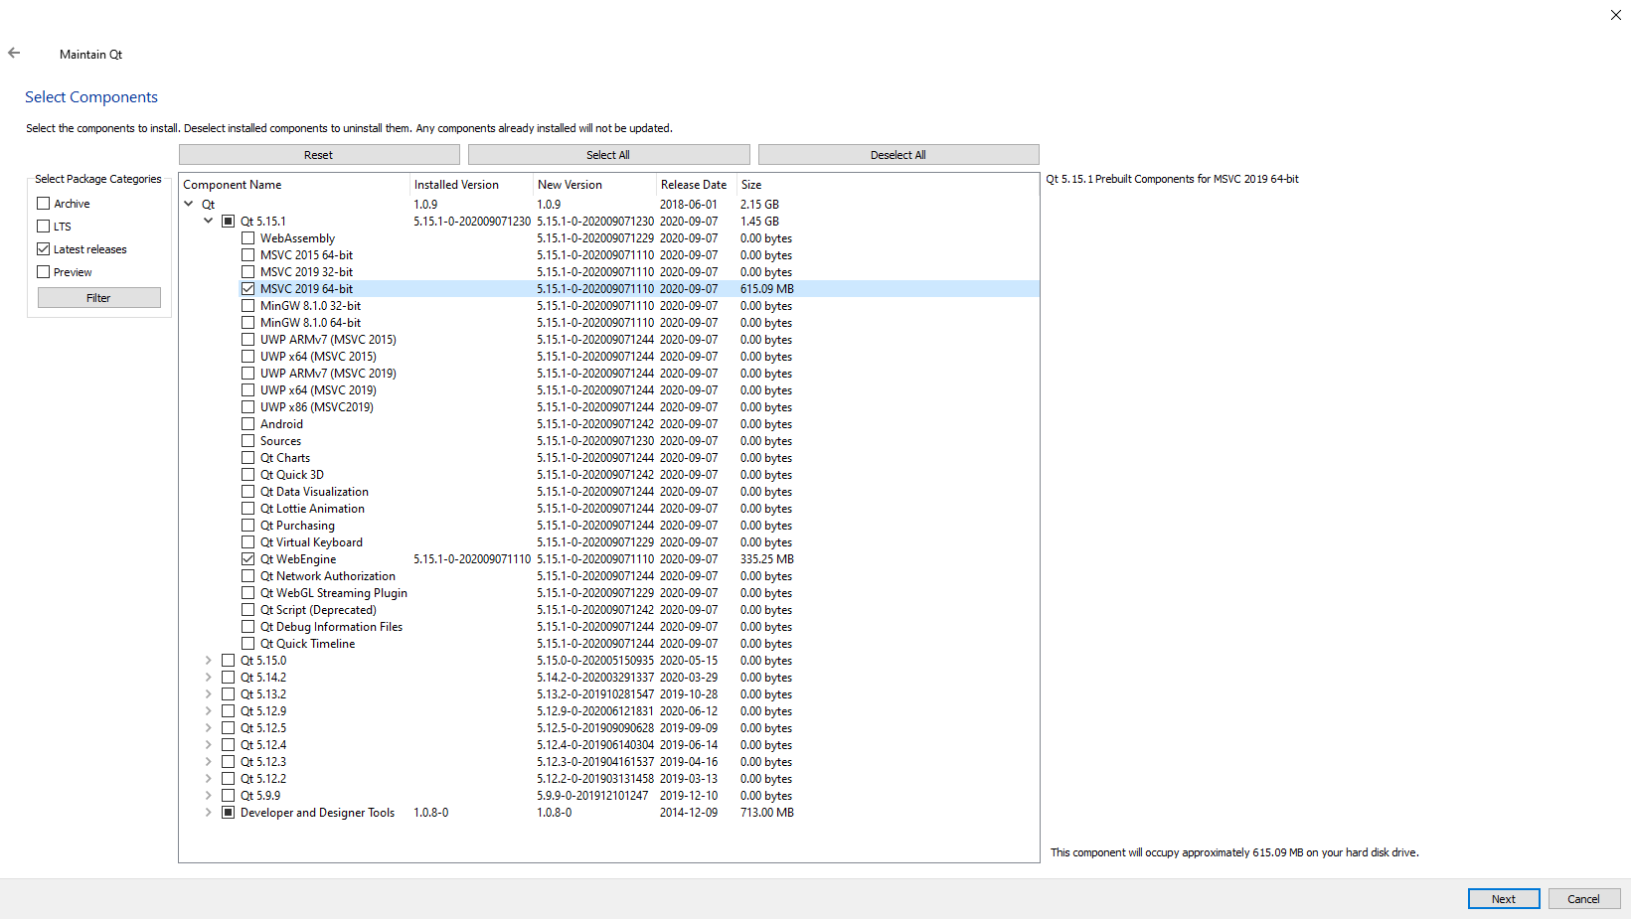
Task: Collapse the top-level Qt tree node
Action: click(x=189, y=204)
